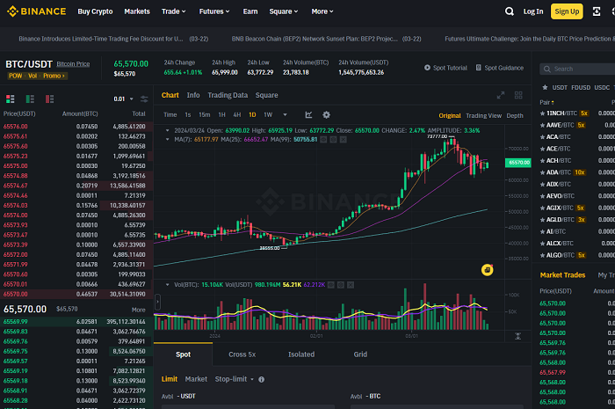Remove the MA indicator with its close icon
Image resolution: width=615 pixels, height=409 pixels.
[x=344, y=139]
